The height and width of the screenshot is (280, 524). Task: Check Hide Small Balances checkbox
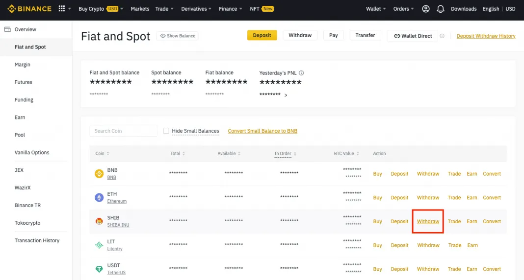(x=166, y=131)
